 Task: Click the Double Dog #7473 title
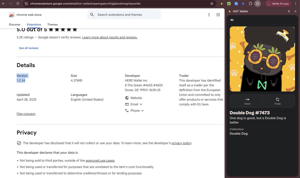click(x=250, y=113)
